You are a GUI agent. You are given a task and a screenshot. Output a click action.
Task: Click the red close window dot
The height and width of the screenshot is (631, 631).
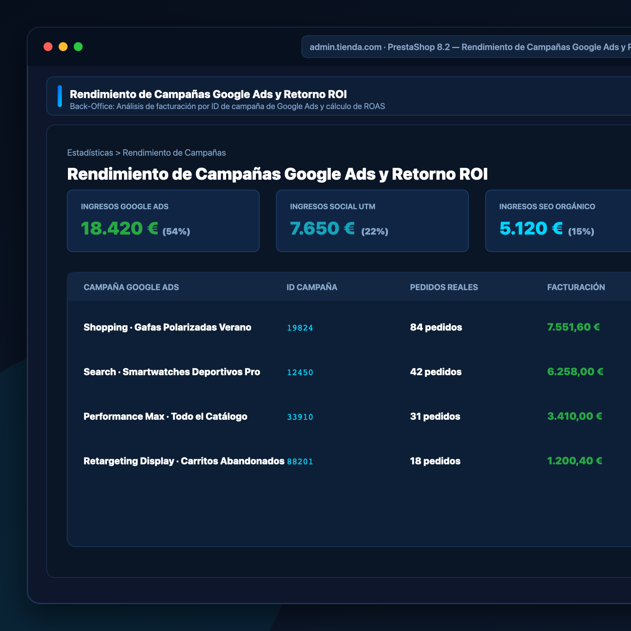click(48, 46)
